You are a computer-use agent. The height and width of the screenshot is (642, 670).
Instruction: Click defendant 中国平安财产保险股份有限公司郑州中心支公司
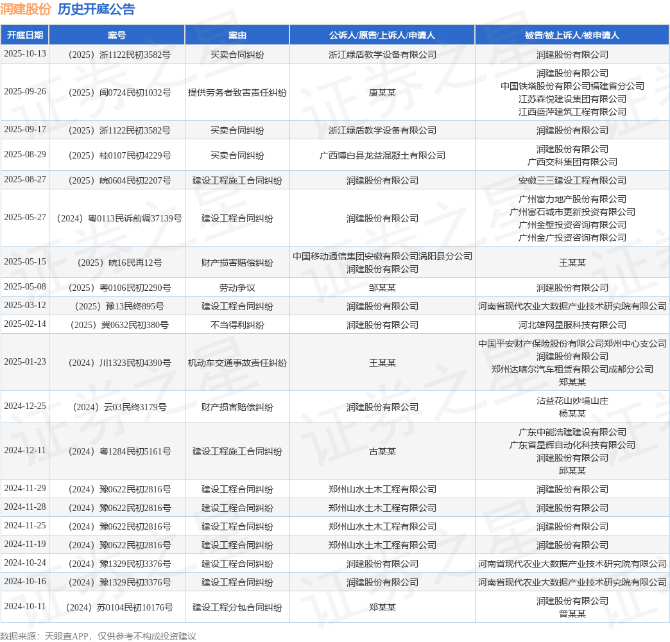572,343
